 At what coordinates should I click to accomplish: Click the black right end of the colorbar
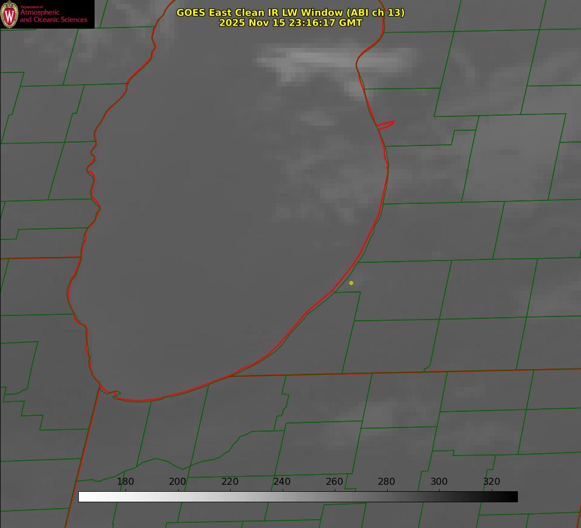pos(513,496)
